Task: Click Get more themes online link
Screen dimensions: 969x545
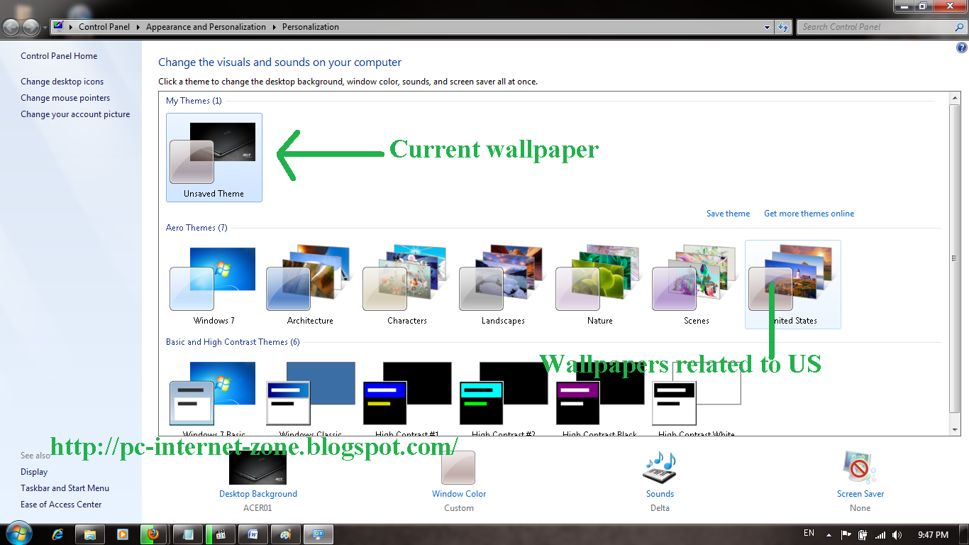Action: pos(809,214)
